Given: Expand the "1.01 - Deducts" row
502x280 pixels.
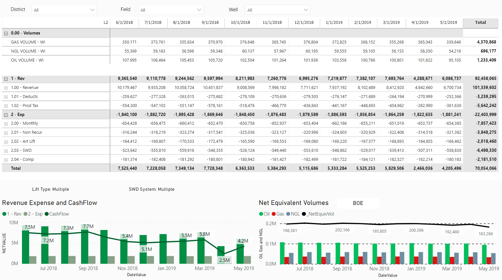Looking at the screenshot, I should coord(5,96).
